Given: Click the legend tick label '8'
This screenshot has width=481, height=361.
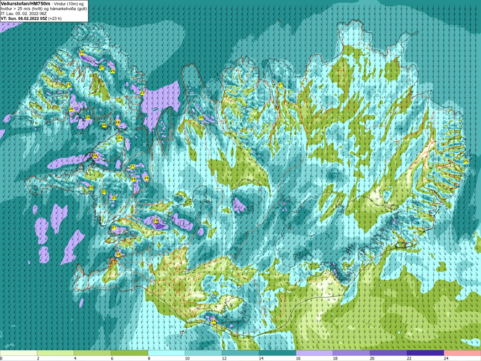Looking at the screenshot, I should coord(149,358).
